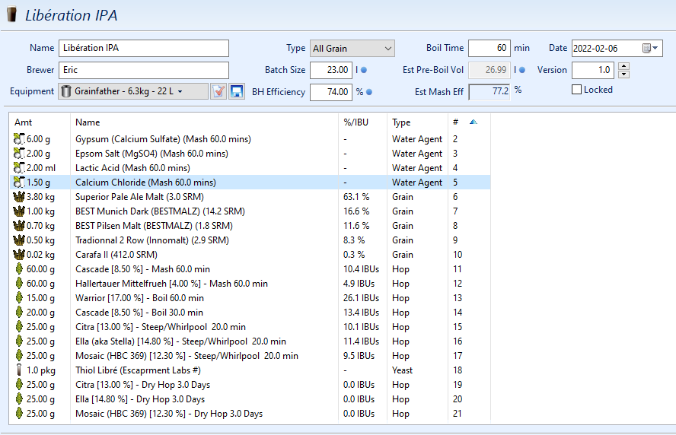Open the Equipment Grainfather dropdown
Viewport: 676px width, 435px height.
click(133, 91)
